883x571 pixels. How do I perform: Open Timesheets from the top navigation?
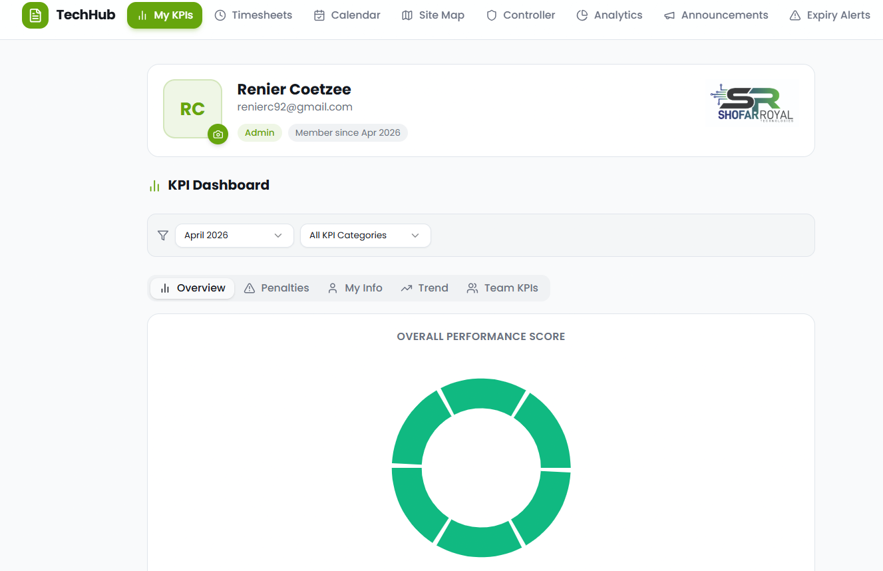tap(254, 15)
